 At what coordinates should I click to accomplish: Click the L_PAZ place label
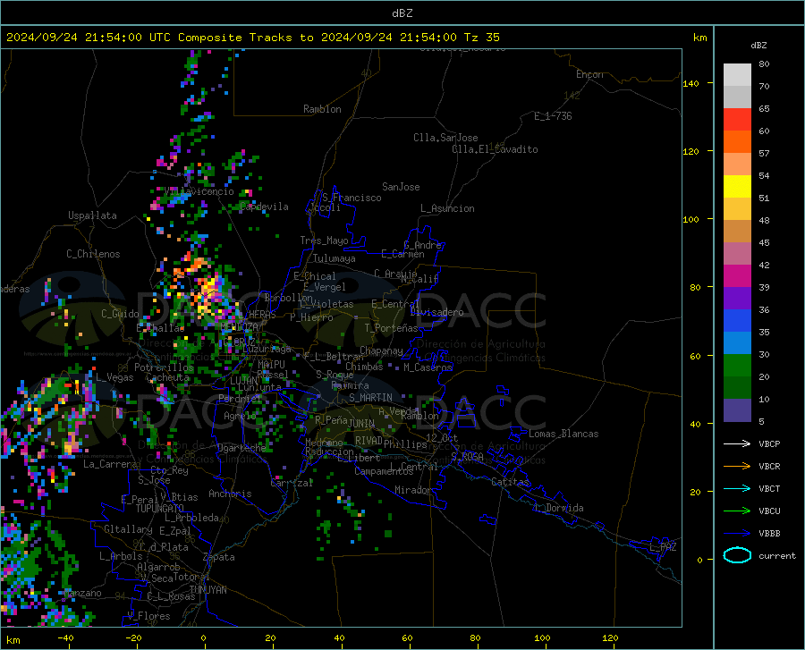tap(663, 547)
